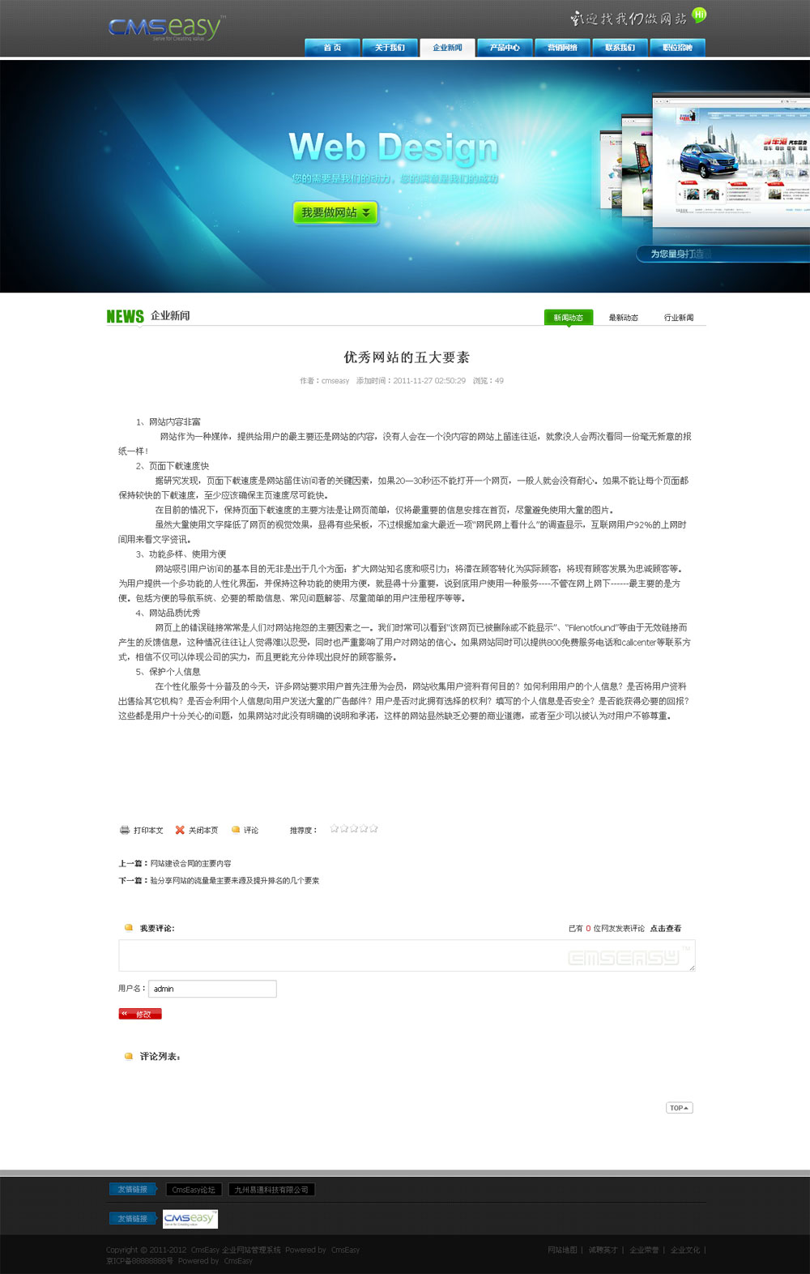Click the CMSeasy logo in header

coord(165,28)
